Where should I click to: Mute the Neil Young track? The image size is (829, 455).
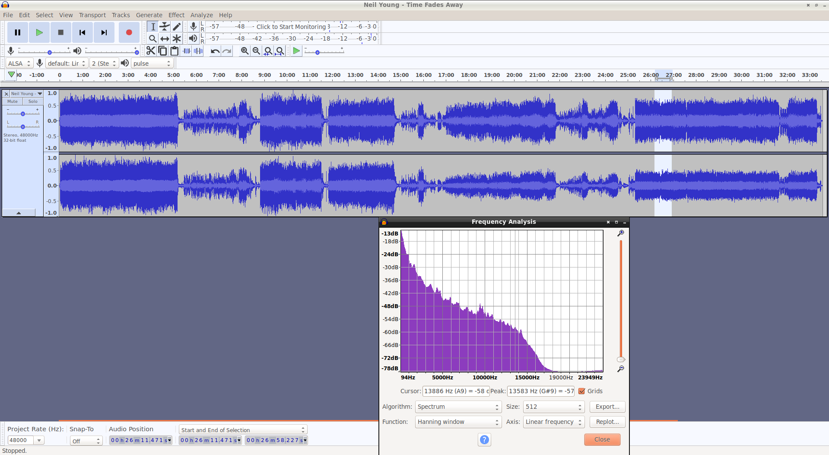[13, 102]
